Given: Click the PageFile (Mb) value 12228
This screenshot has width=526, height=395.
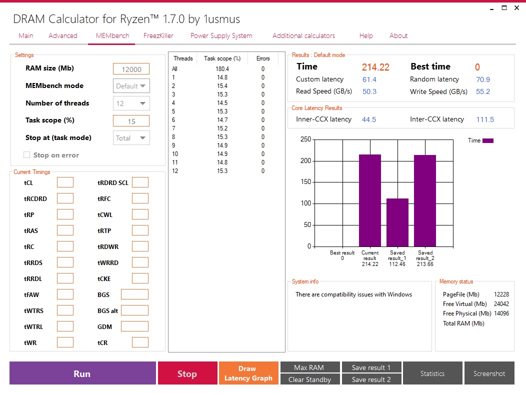Looking at the screenshot, I should point(501,294).
